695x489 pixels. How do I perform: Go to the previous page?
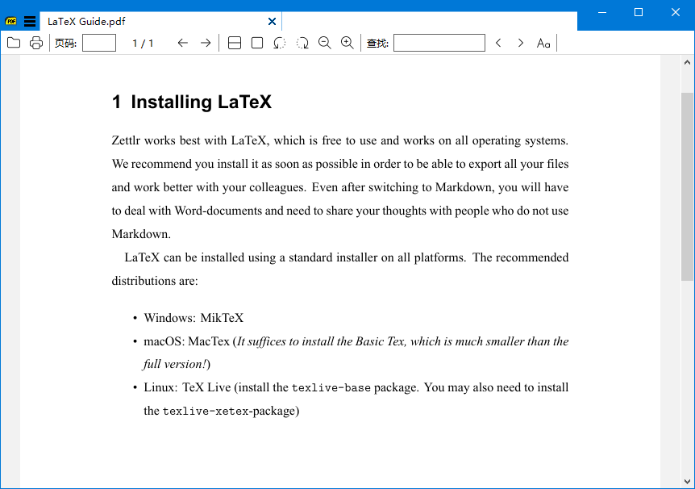coord(182,43)
